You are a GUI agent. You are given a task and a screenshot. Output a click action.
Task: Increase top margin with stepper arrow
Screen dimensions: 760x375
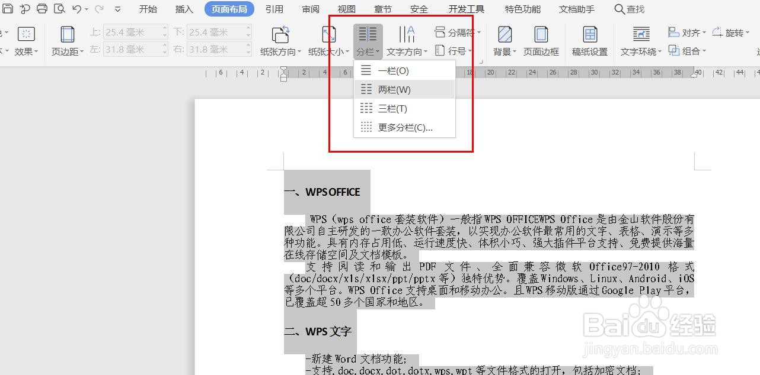click(165, 29)
